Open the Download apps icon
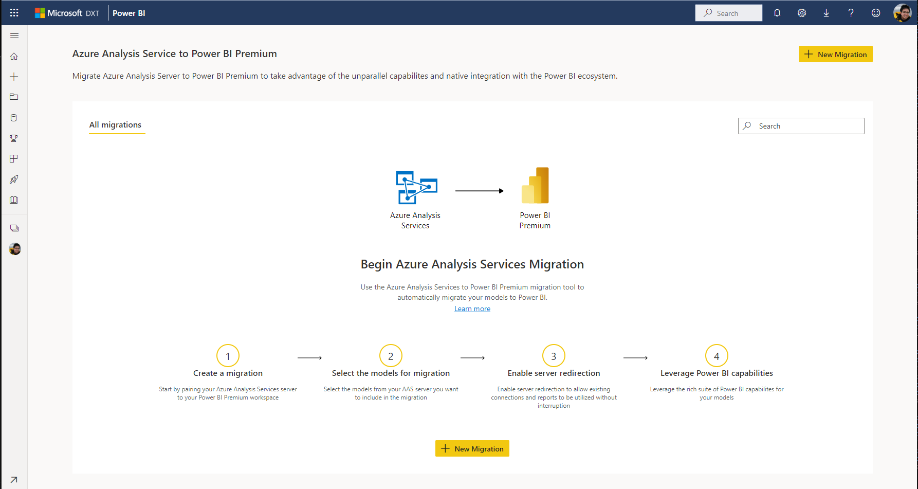The height and width of the screenshot is (489, 918). (x=826, y=13)
